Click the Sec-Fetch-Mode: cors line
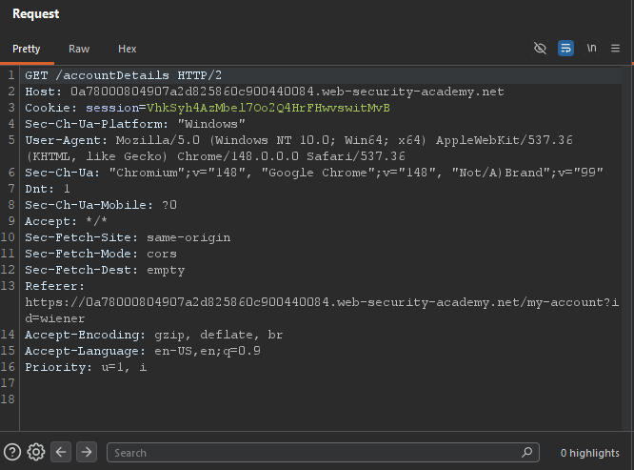The image size is (634, 470). [x=101, y=254]
